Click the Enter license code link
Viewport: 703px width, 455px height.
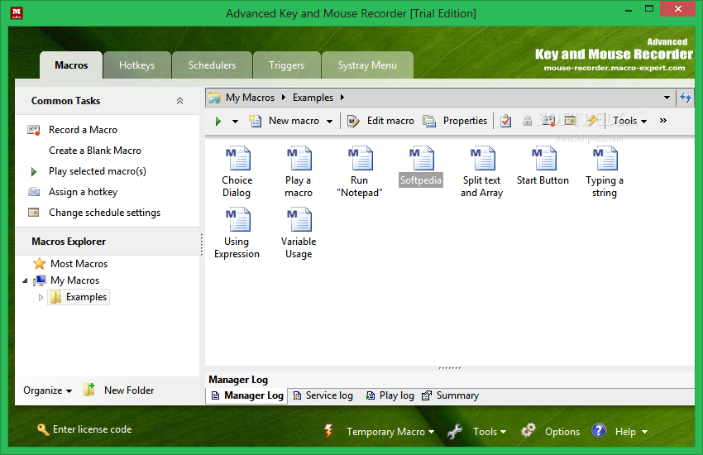pyautogui.click(x=93, y=429)
